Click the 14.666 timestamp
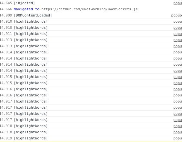 [6, 9]
